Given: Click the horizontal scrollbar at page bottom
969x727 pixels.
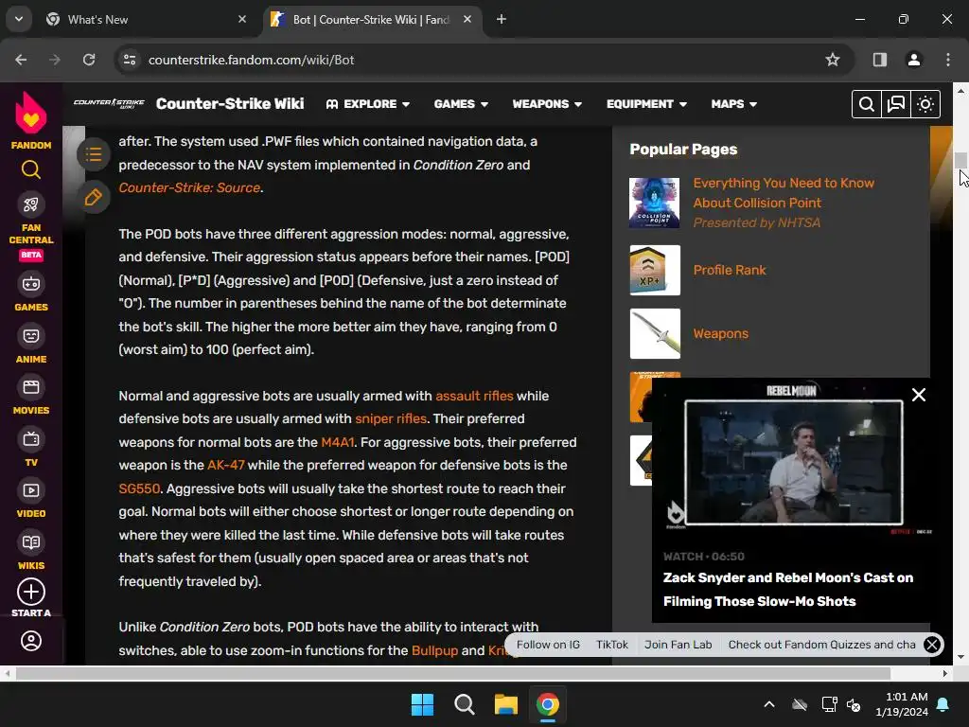Looking at the screenshot, I should click(453, 673).
